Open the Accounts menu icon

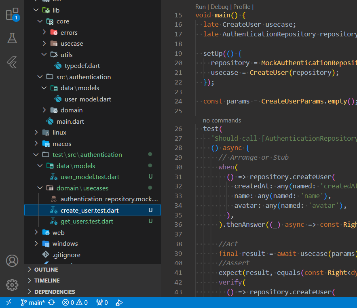(12, 261)
